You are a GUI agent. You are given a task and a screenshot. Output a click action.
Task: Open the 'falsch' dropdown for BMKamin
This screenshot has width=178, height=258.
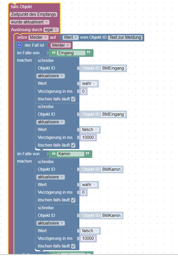[90, 231]
